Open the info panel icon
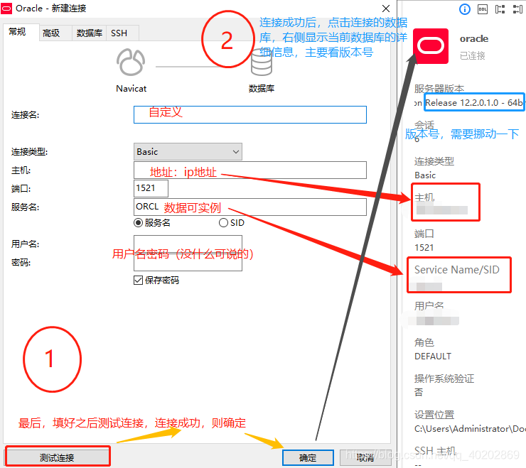 click(x=465, y=9)
